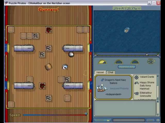This screenshot has height=123, width=165.
Task: Click cannonball crate above lower-right cannon
Action: (x=67, y=79)
